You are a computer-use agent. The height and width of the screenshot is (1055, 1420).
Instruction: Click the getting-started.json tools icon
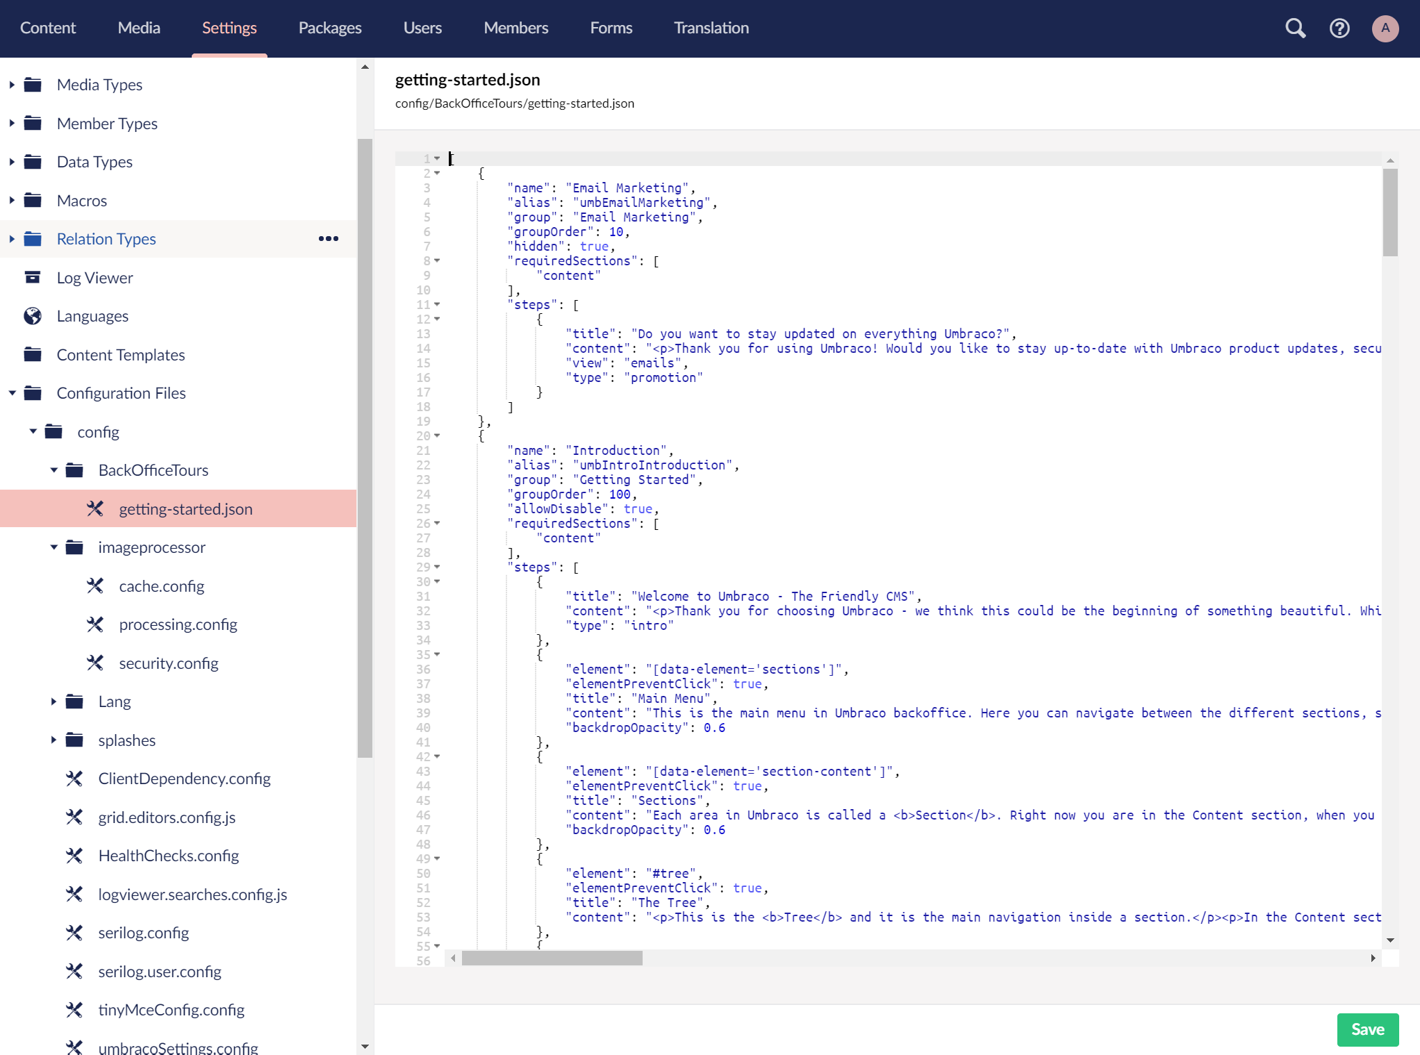click(95, 509)
